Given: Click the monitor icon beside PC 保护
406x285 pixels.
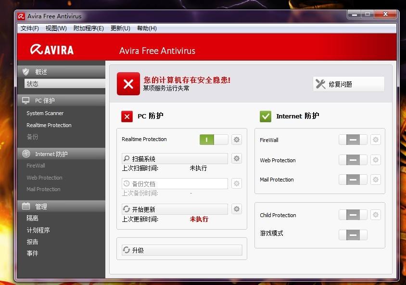Looking at the screenshot, I should [x=25, y=100].
